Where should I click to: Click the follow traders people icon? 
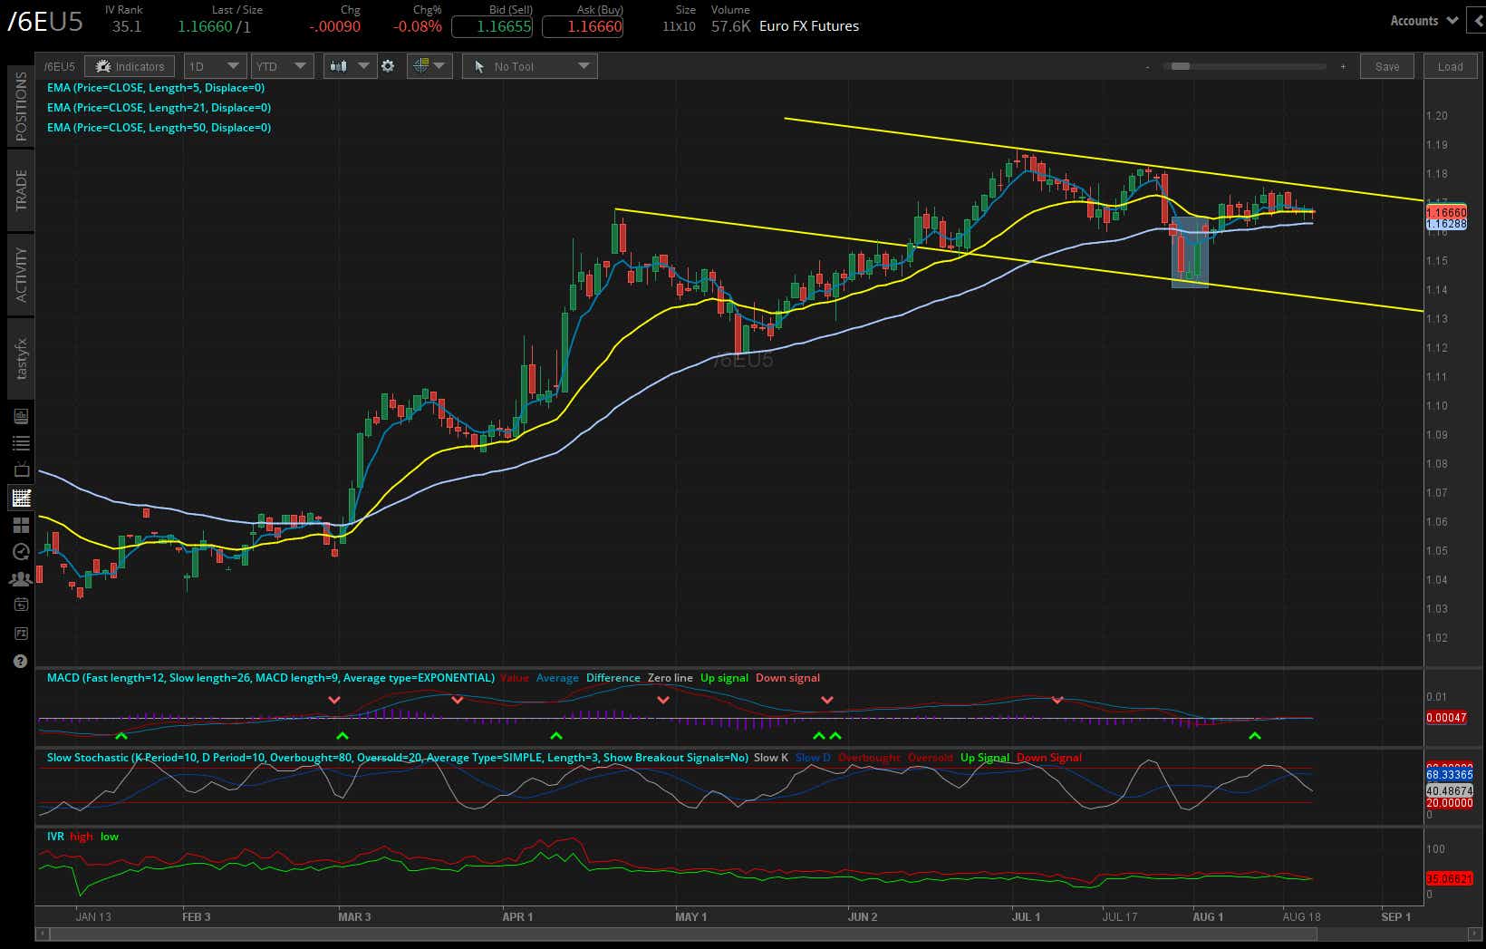pos(20,578)
